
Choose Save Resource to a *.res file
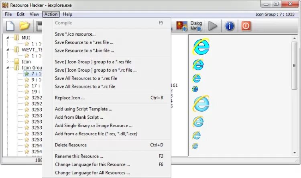pos(106,42)
